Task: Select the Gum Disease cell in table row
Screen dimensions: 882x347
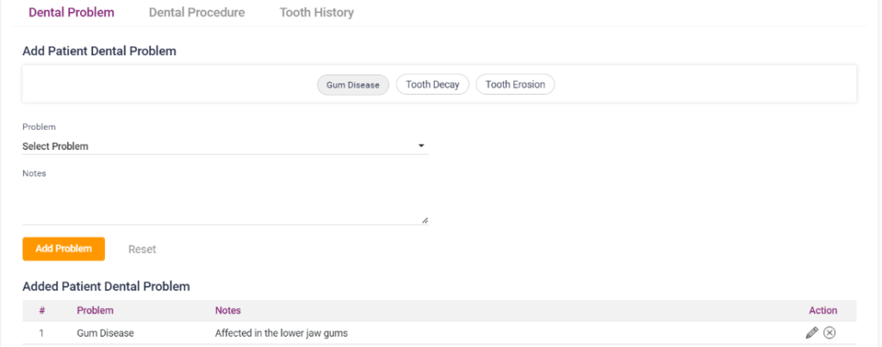Action: (105, 332)
